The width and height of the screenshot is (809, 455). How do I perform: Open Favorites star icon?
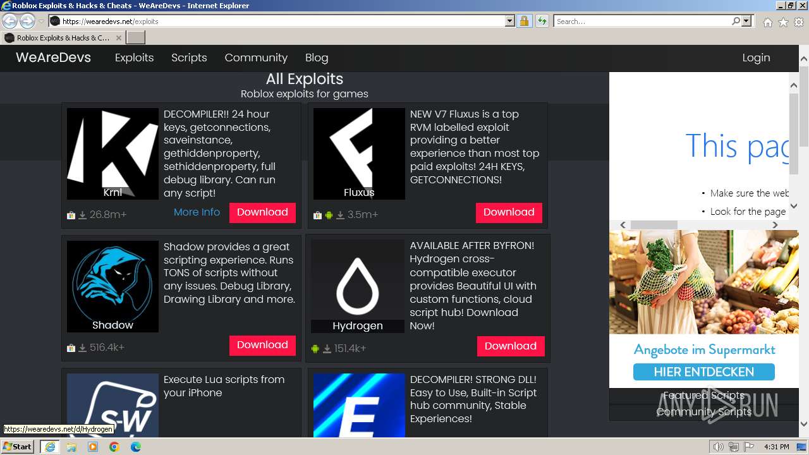(x=783, y=22)
